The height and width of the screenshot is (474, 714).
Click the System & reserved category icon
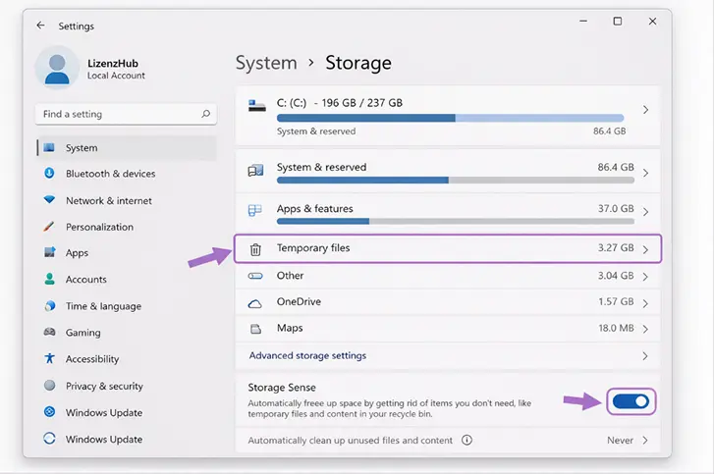[x=255, y=171]
